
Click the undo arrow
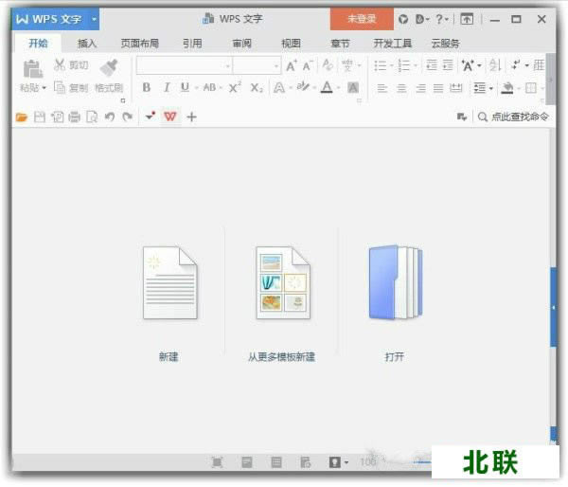(x=110, y=117)
